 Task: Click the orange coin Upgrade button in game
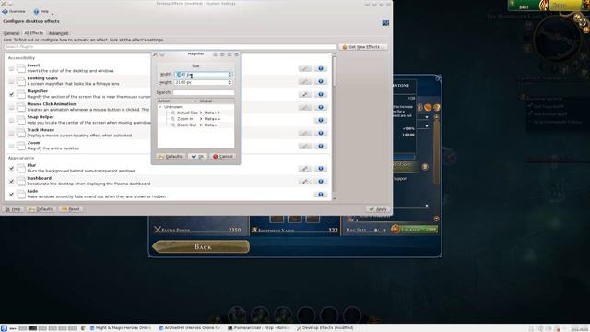pos(415,229)
